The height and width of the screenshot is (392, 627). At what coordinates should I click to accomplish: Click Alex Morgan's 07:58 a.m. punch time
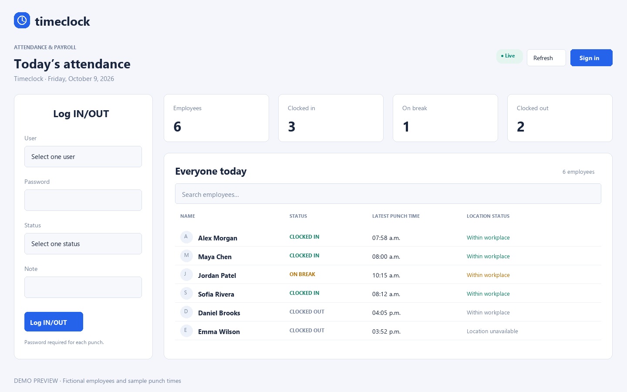(386, 238)
